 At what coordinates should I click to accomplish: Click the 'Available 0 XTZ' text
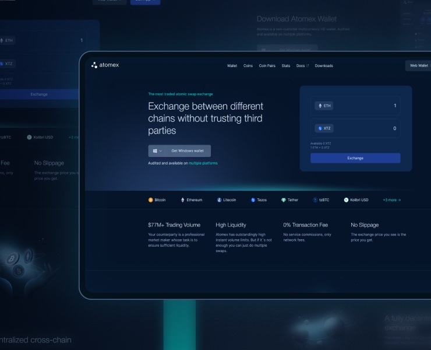click(x=320, y=143)
